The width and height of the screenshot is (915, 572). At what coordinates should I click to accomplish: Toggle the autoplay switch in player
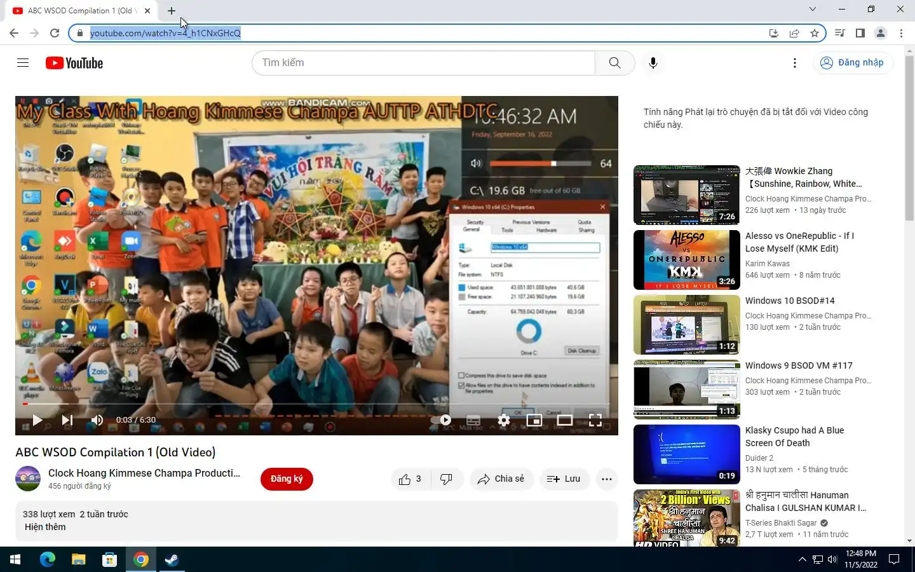(441, 420)
